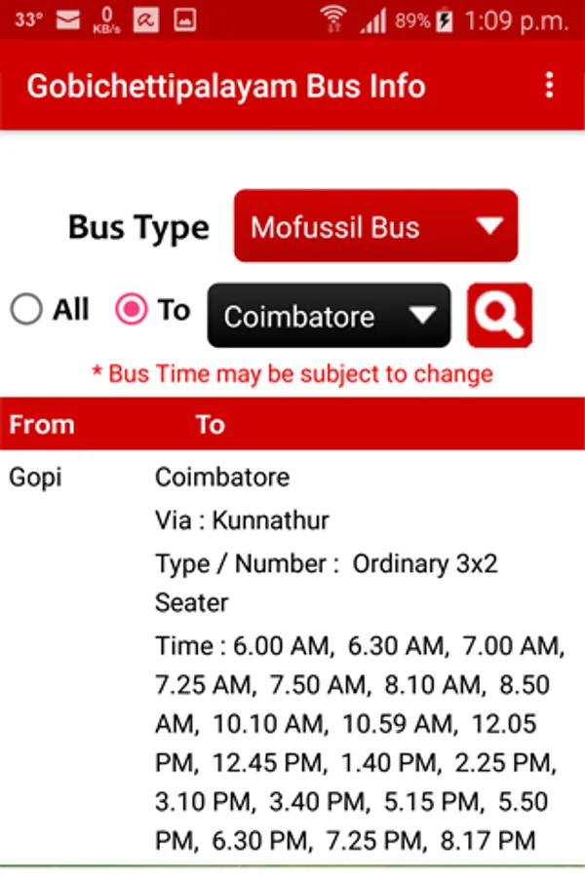Tap the image notification icon in status bar

click(x=184, y=20)
